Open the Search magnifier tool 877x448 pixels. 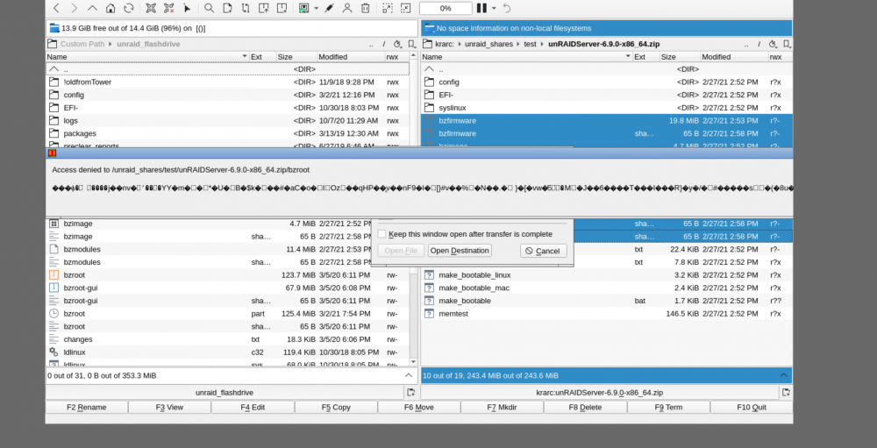(x=210, y=9)
